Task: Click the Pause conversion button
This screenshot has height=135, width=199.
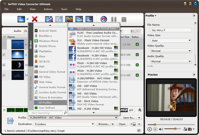Action: [x=114, y=19]
